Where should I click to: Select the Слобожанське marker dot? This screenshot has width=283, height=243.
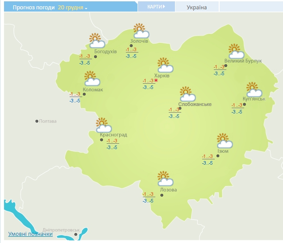180,108
